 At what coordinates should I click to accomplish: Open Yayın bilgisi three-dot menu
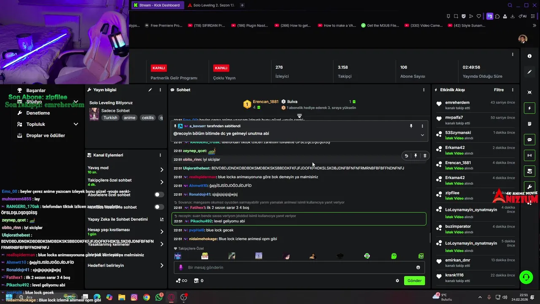click(160, 90)
